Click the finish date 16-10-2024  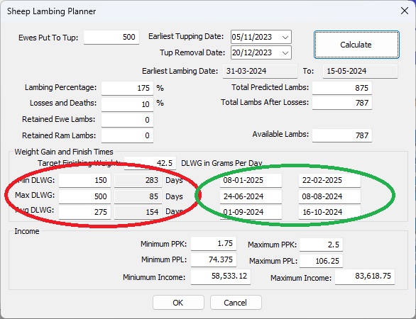tap(329, 212)
